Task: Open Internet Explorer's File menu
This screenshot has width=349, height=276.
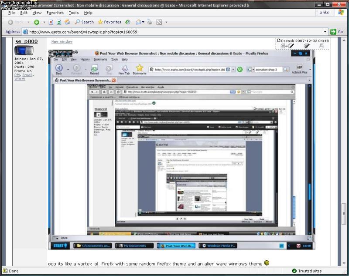Action: click(x=11, y=13)
